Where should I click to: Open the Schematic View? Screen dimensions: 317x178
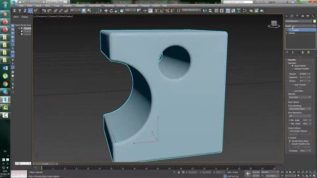tap(239, 11)
